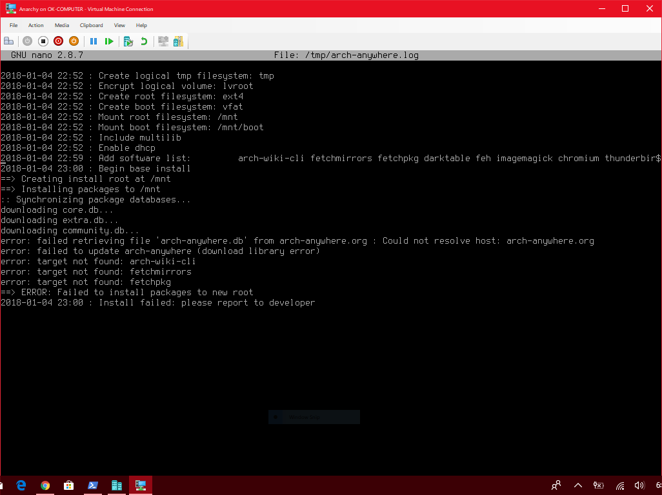Click '==> Creating install root at /mnt'
Viewport: 662px width, 495px height.
(x=86, y=179)
